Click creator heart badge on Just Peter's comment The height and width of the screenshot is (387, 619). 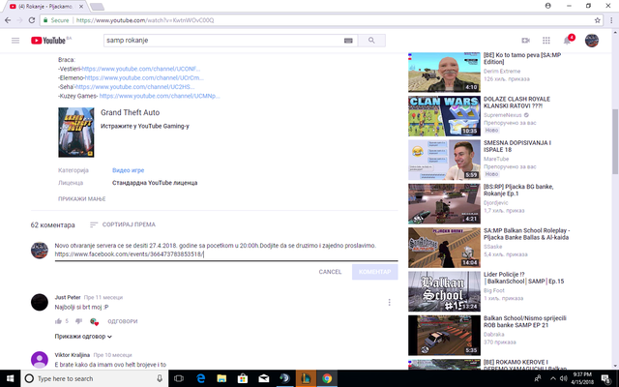(94, 321)
